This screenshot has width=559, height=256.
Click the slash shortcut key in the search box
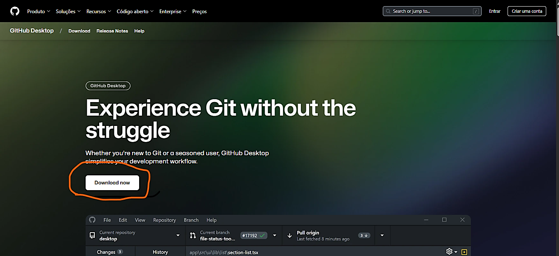point(475,11)
